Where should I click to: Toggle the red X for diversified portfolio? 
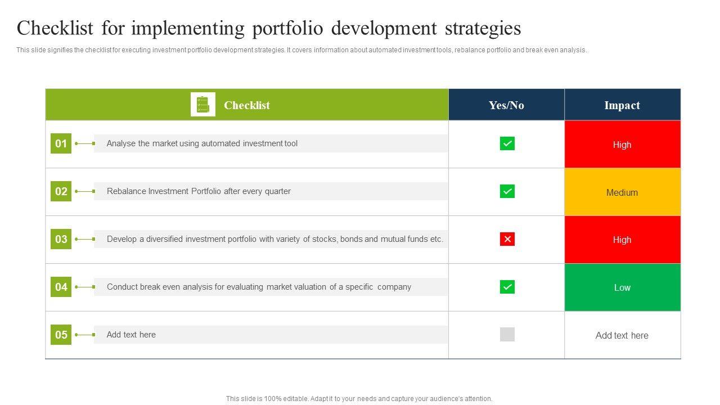tap(507, 239)
